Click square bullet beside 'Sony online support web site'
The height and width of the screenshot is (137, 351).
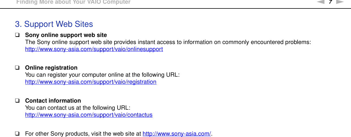[17, 35]
